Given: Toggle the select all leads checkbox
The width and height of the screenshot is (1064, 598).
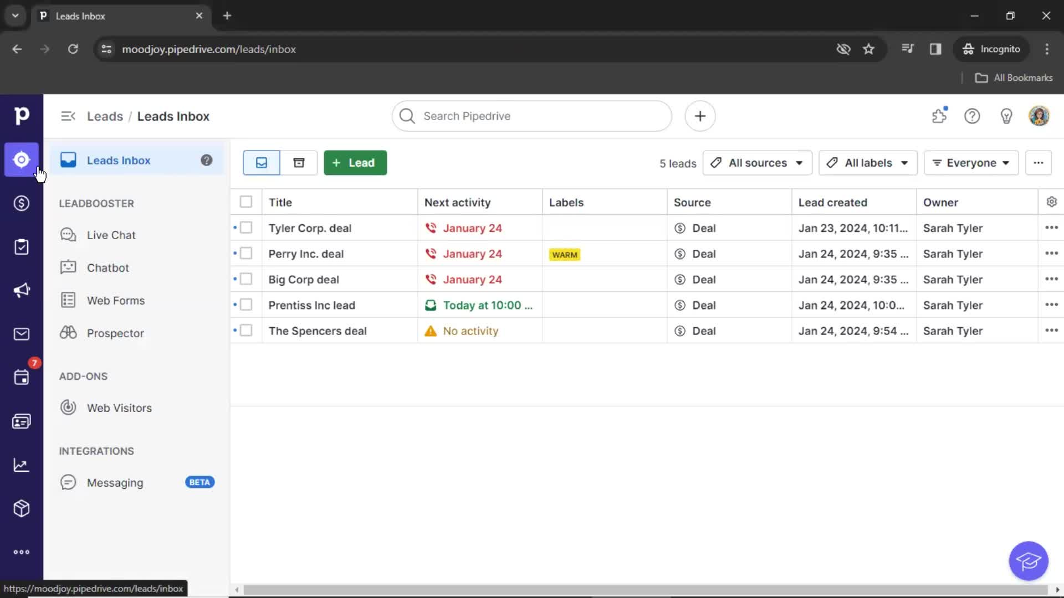Looking at the screenshot, I should [x=246, y=202].
